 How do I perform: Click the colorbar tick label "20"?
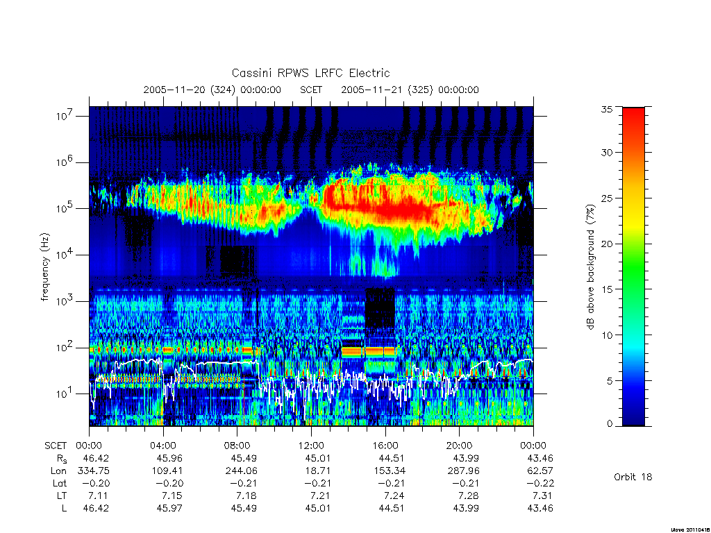[x=607, y=244]
